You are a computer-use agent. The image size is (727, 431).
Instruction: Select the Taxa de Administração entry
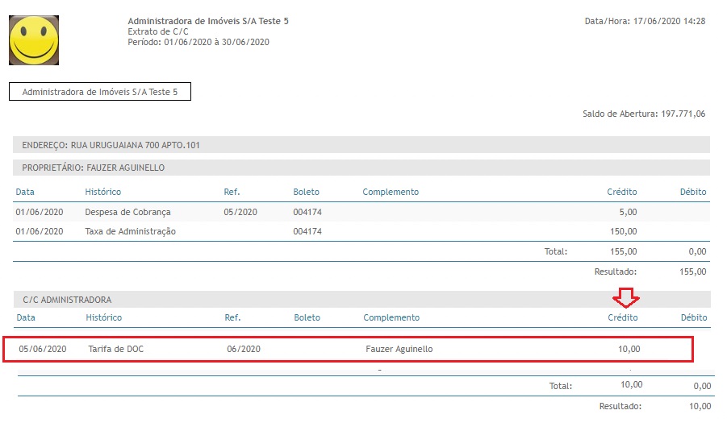click(131, 231)
